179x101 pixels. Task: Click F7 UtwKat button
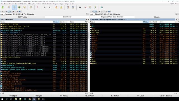115,96
